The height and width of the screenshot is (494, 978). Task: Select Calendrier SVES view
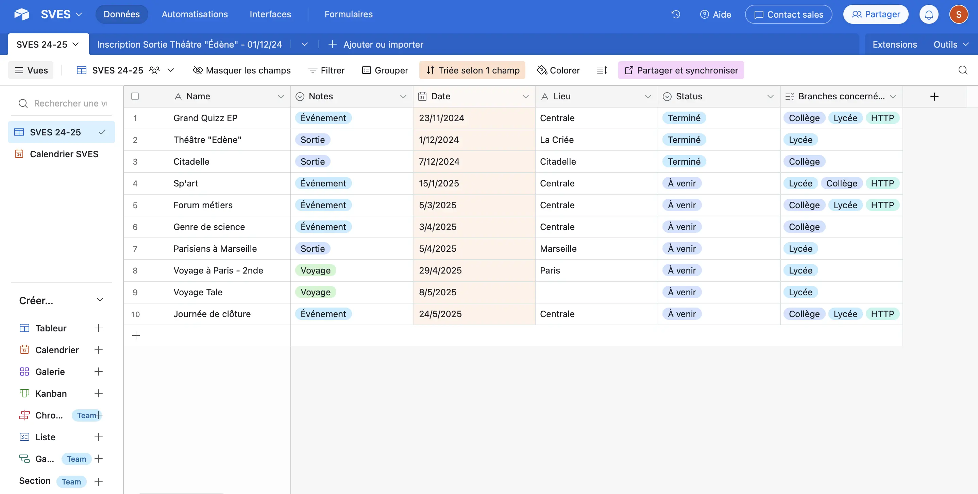tap(62, 154)
